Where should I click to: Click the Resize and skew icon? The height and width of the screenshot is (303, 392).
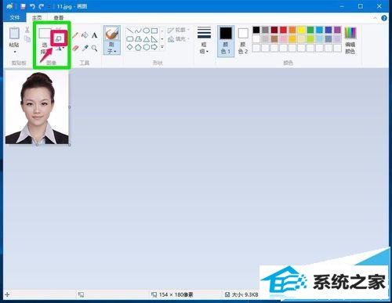pyautogui.click(x=59, y=38)
